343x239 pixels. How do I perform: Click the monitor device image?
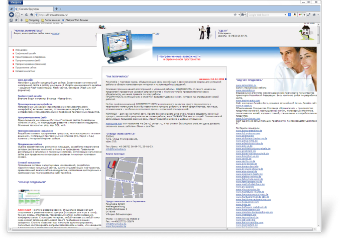(x=117, y=47)
